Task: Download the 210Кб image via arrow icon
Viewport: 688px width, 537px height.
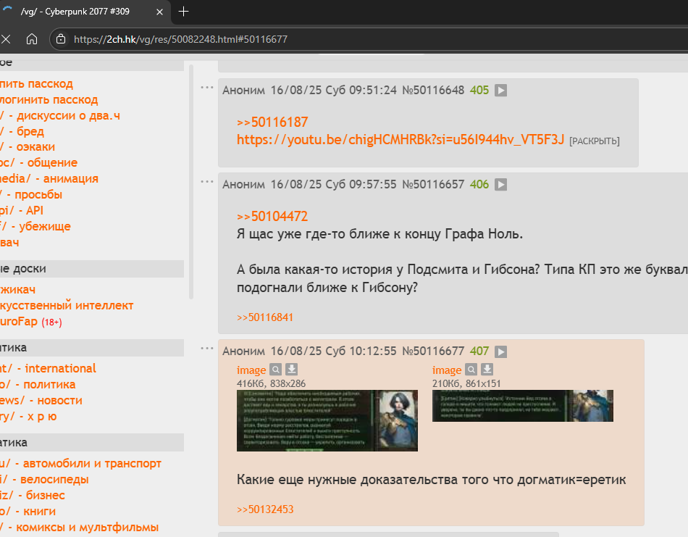Action: [487, 370]
